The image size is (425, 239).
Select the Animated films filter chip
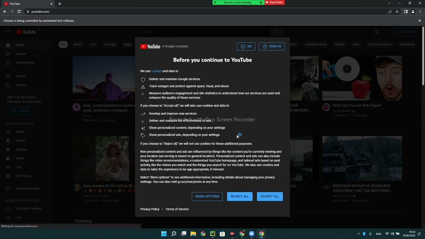[x=316, y=44]
